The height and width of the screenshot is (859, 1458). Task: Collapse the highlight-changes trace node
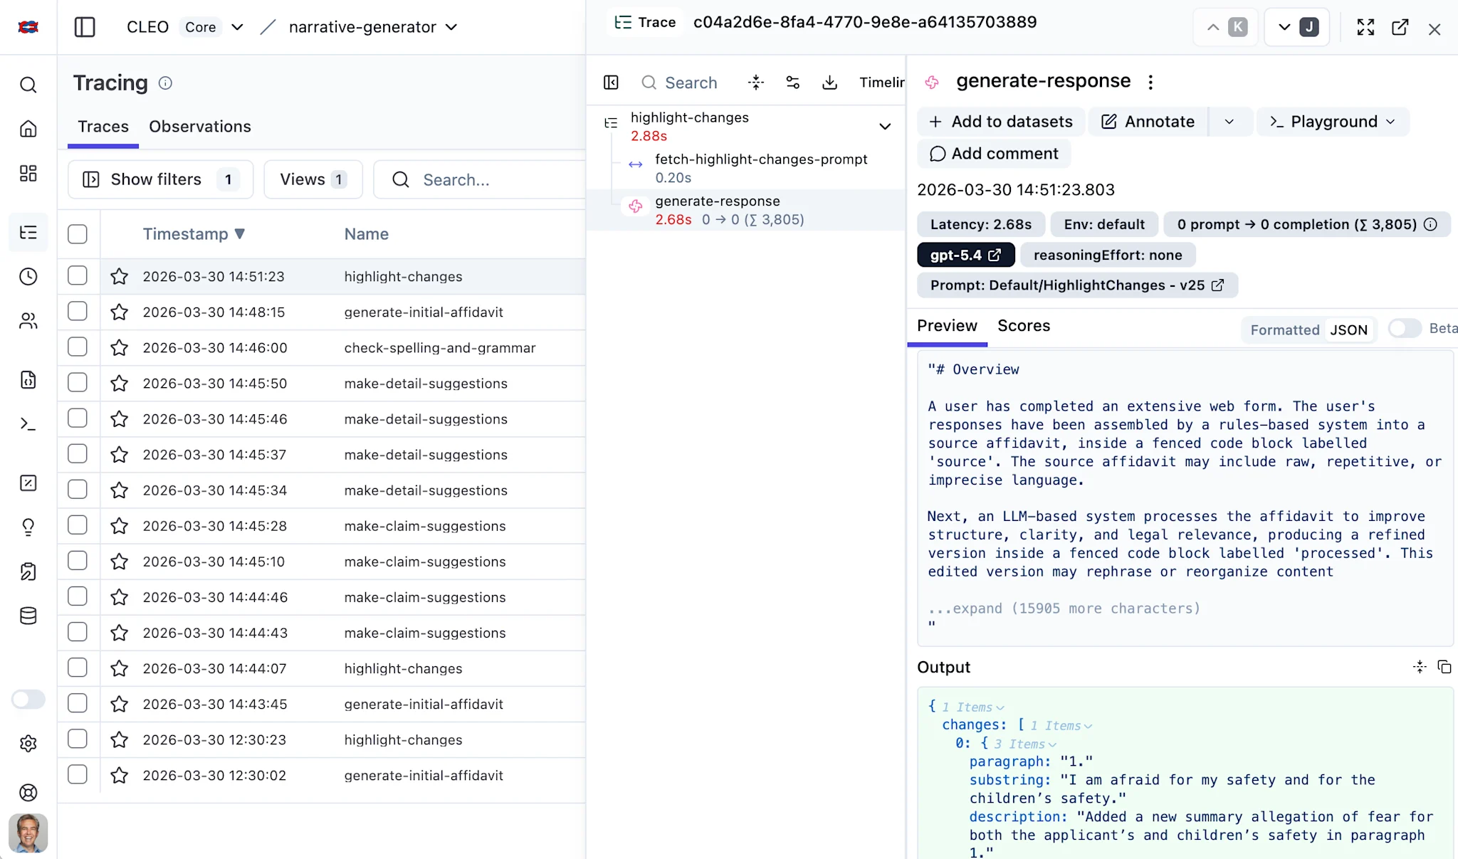(885, 127)
